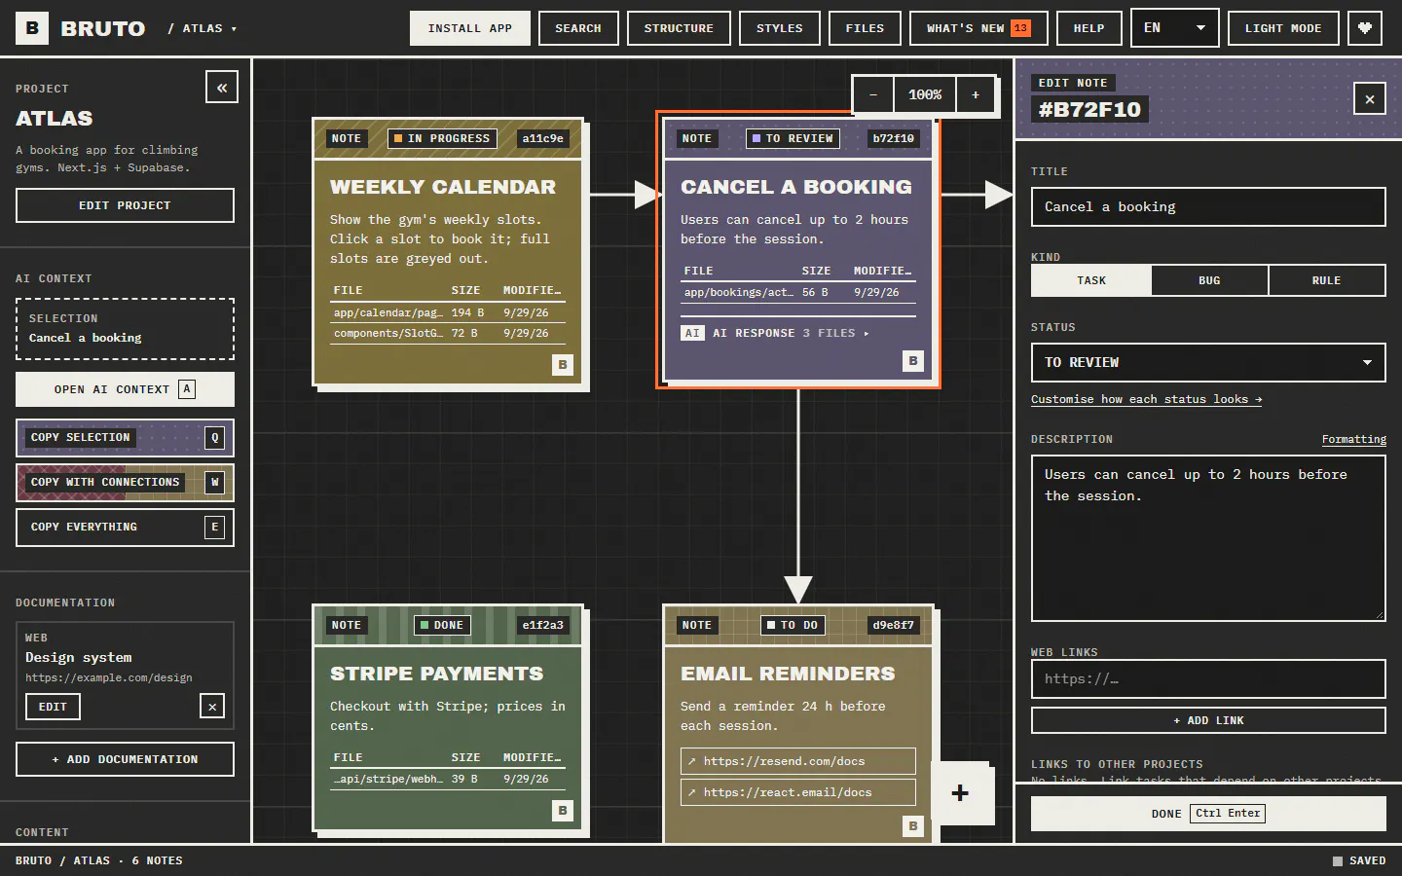Click the Done button in edit panel
The height and width of the screenshot is (876, 1402).
1208,814
